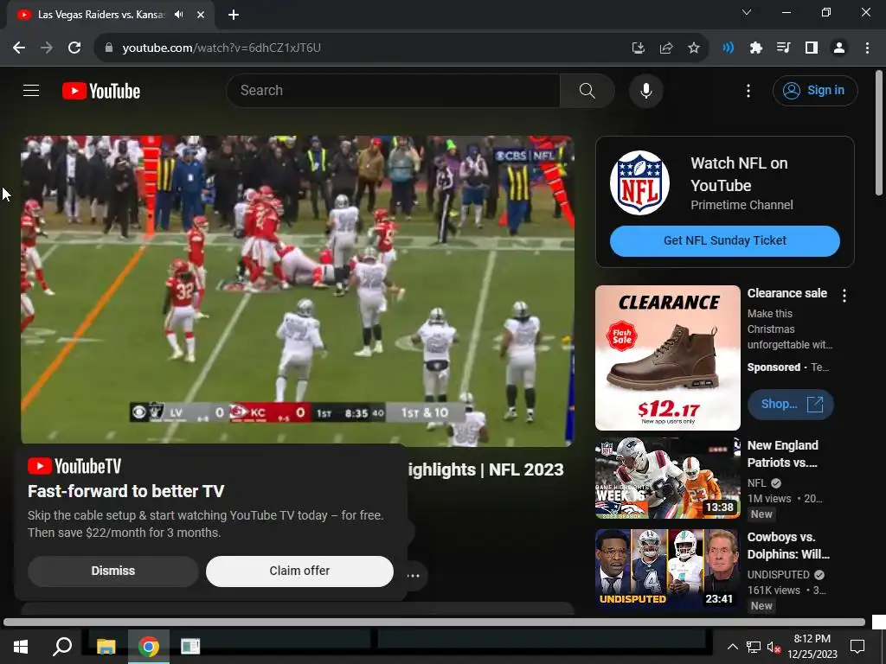This screenshot has height=664, width=886.
Task: Open the Windows Start menu
Action: 21,646
